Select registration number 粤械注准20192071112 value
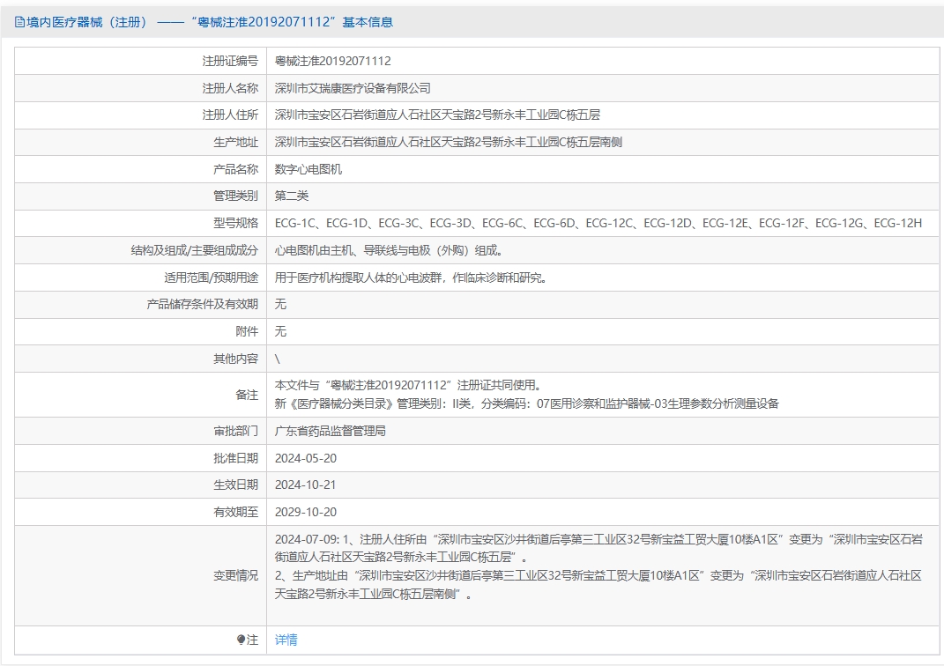944x666 pixels. (x=333, y=61)
